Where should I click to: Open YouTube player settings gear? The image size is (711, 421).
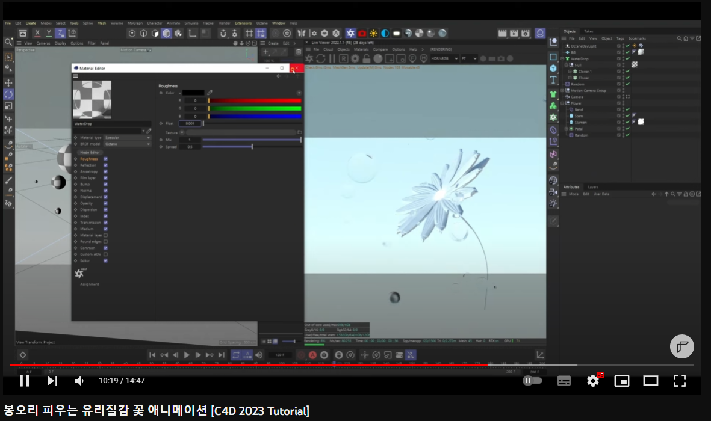click(592, 381)
